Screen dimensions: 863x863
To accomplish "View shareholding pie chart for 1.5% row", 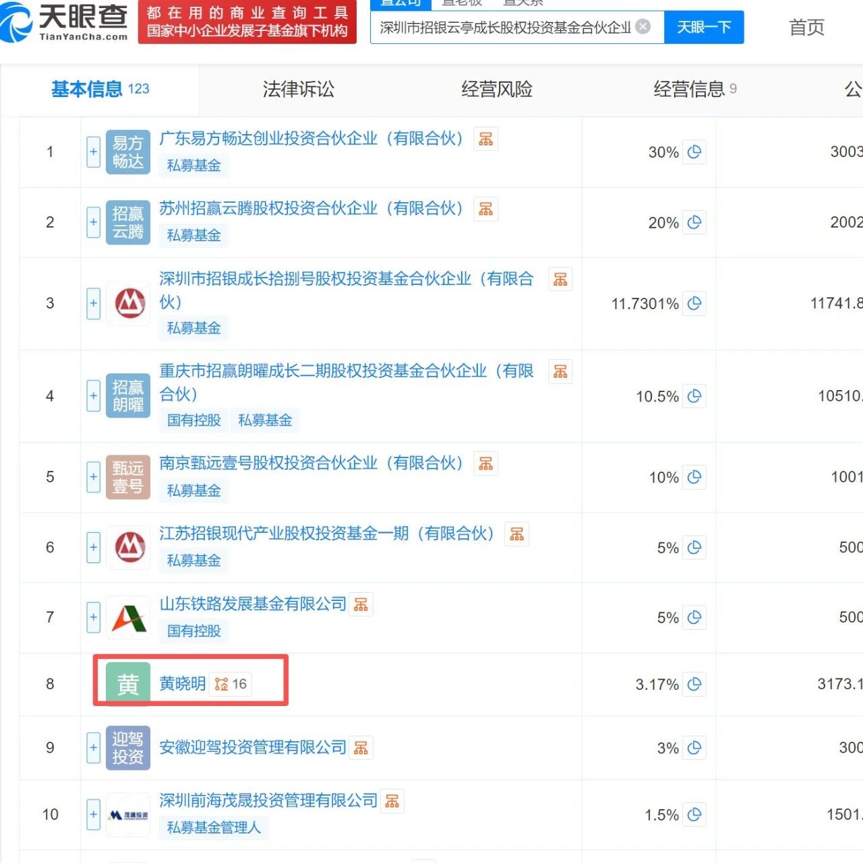I will pyautogui.click(x=694, y=814).
